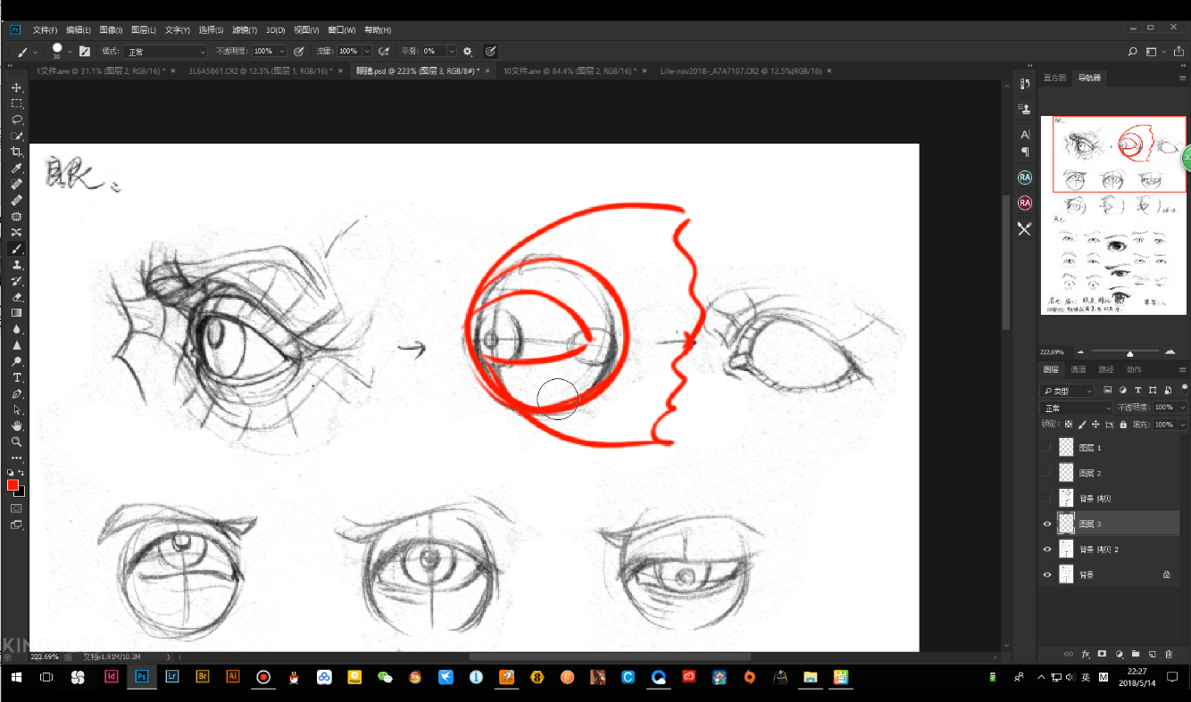The image size is (1191, 702).
Task: Select the Brush tool in toolbox
Action: (x=16, y=249)
